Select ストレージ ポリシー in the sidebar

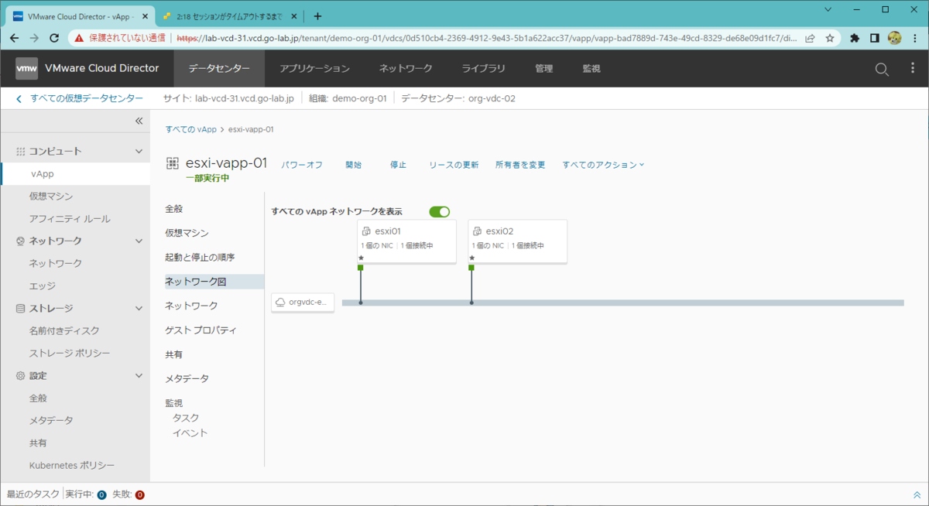pos(70,353)
